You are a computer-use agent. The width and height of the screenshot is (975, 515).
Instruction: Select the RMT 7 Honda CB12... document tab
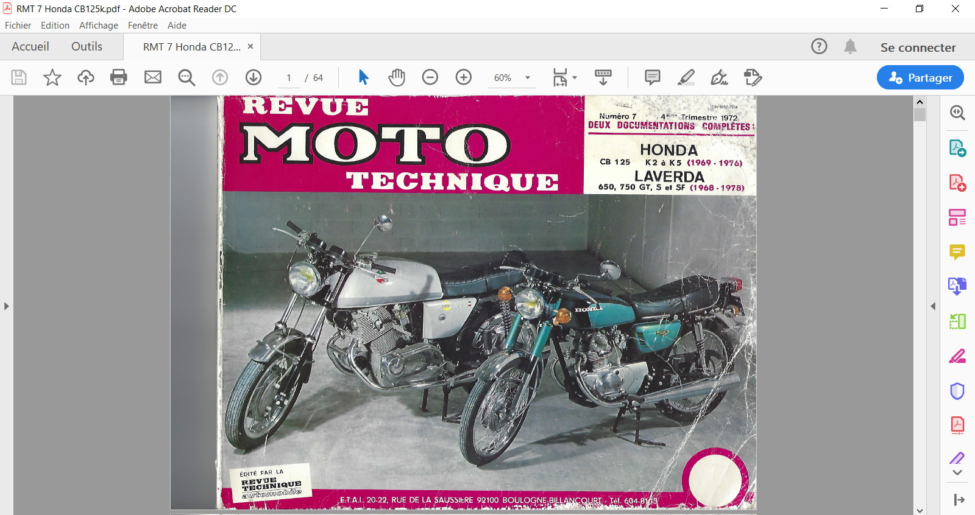(192, 47)
